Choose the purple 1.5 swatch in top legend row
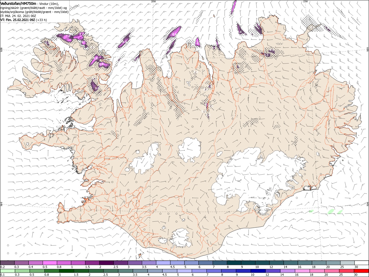 [92, 263]
